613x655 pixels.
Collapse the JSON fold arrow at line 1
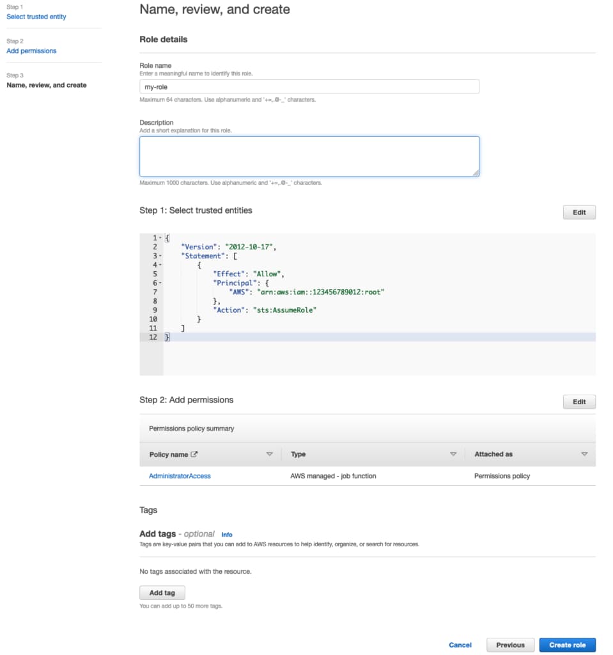coord(160,238)
